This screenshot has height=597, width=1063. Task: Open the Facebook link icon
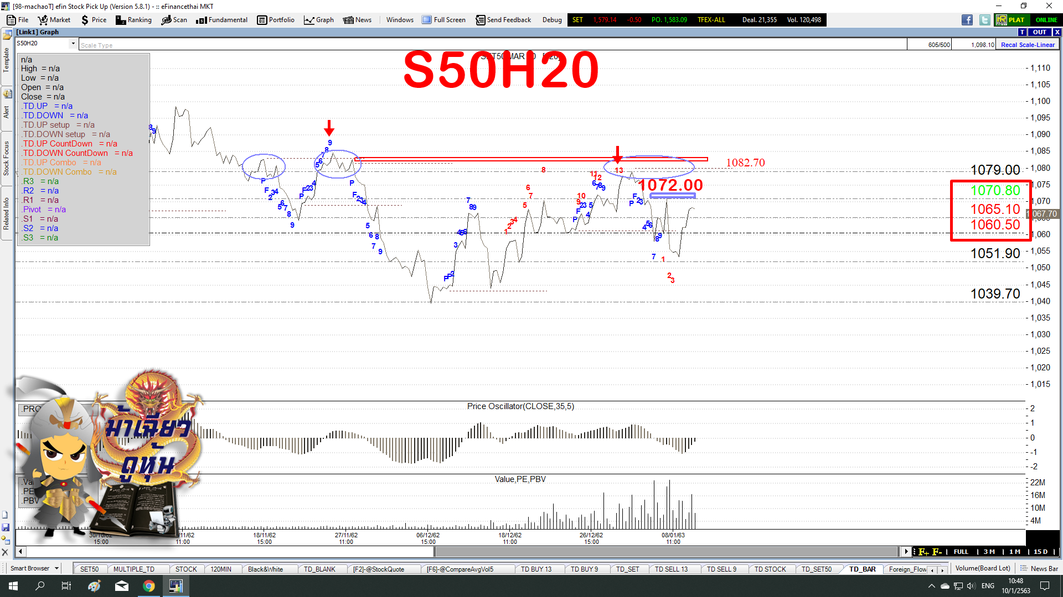click(967, 20)
